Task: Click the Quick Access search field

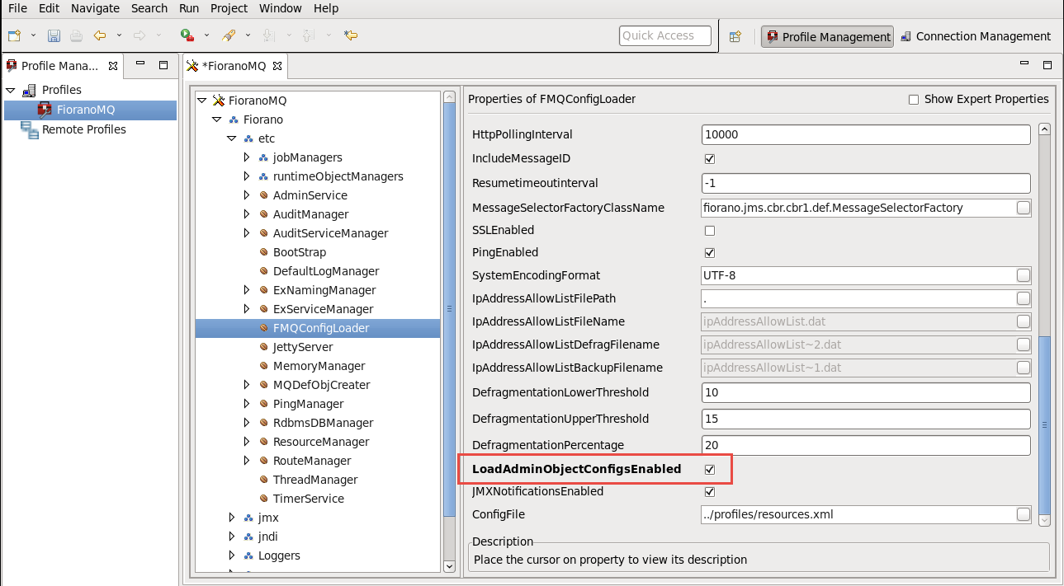Action: click(x=665, y=35)
